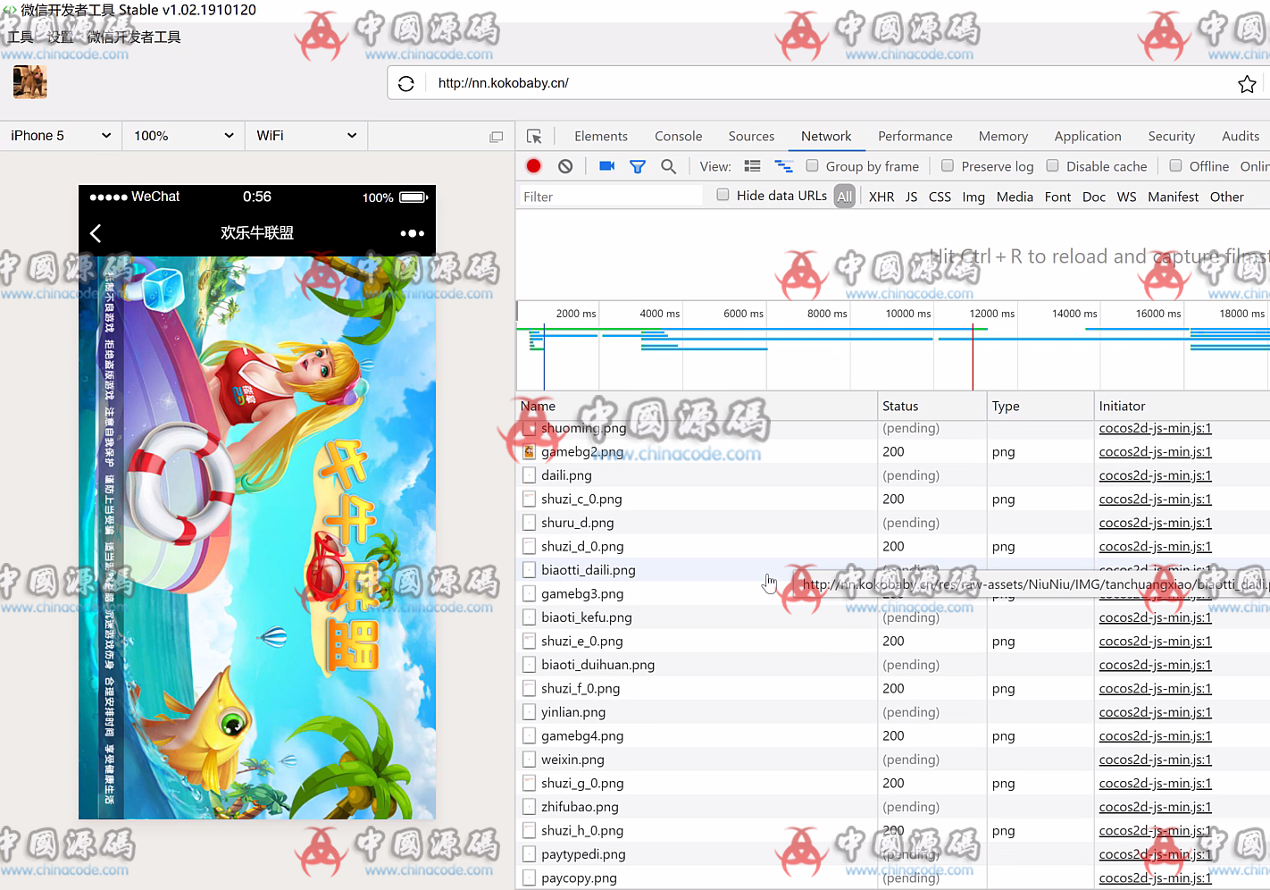This screenshot has height=890, width=1270.
Task: Toggle the overview waterfall view icon
Action: click(783, 166)
